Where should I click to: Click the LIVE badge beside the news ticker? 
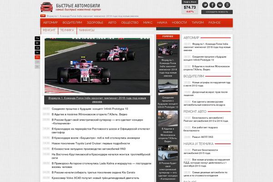pos(43,16)
